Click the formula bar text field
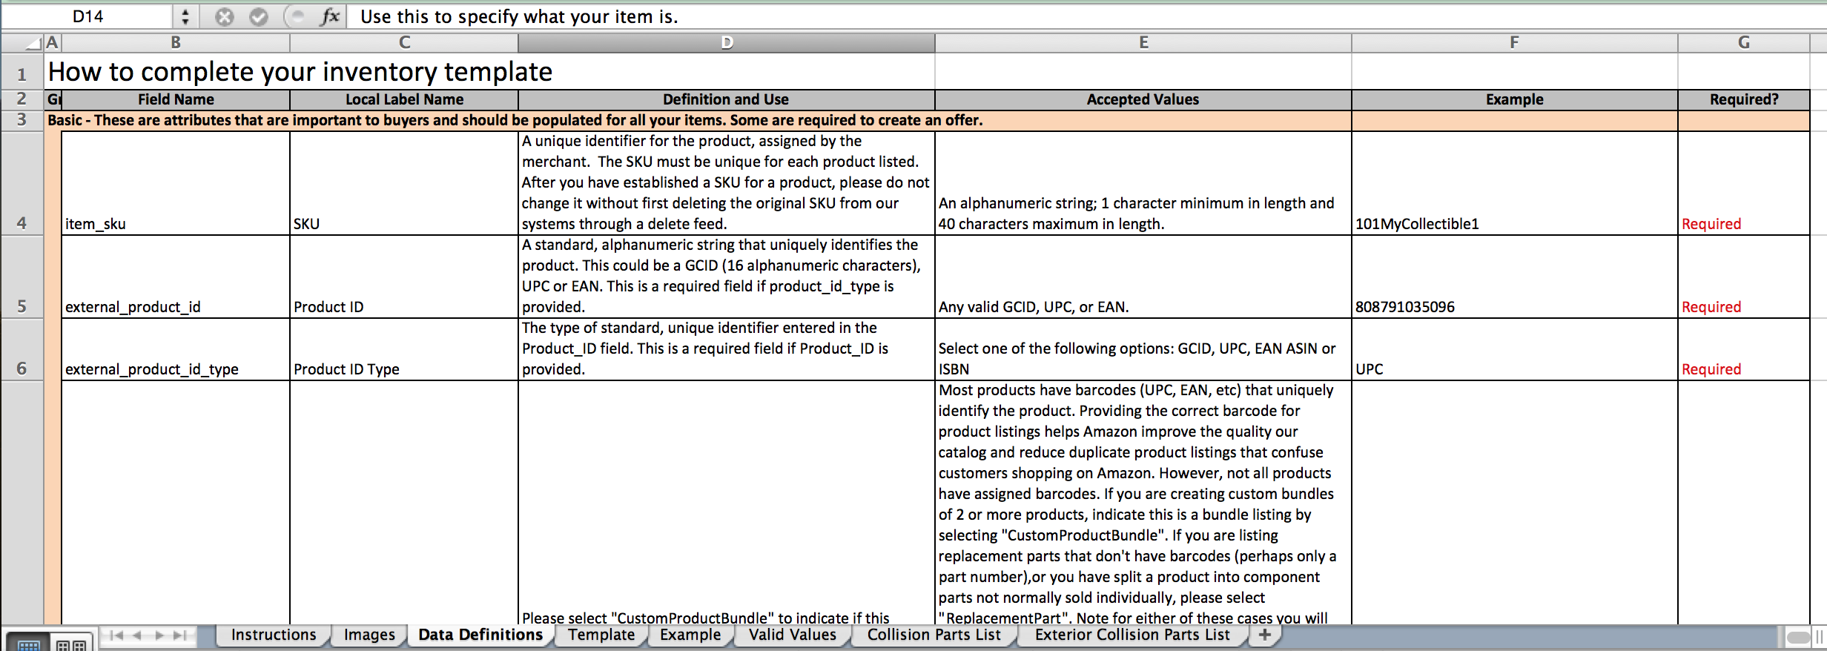 click(x=1086, y=16)
